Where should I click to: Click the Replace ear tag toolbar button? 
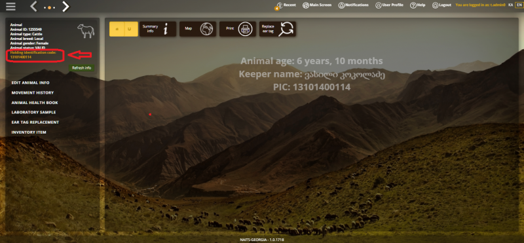pos(277,29)
